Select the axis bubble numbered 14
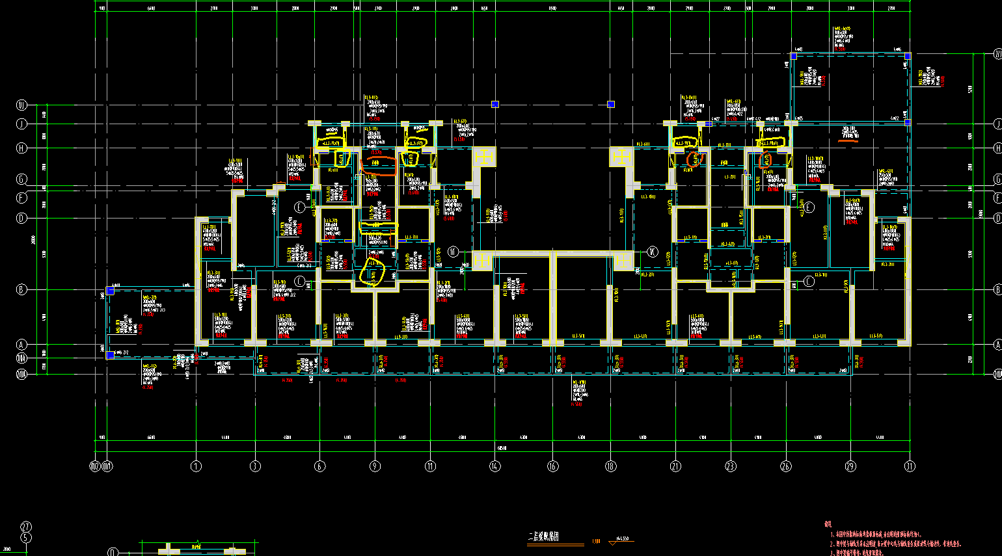This screenshot has width=1002, height=556. (x=495, y=466)
